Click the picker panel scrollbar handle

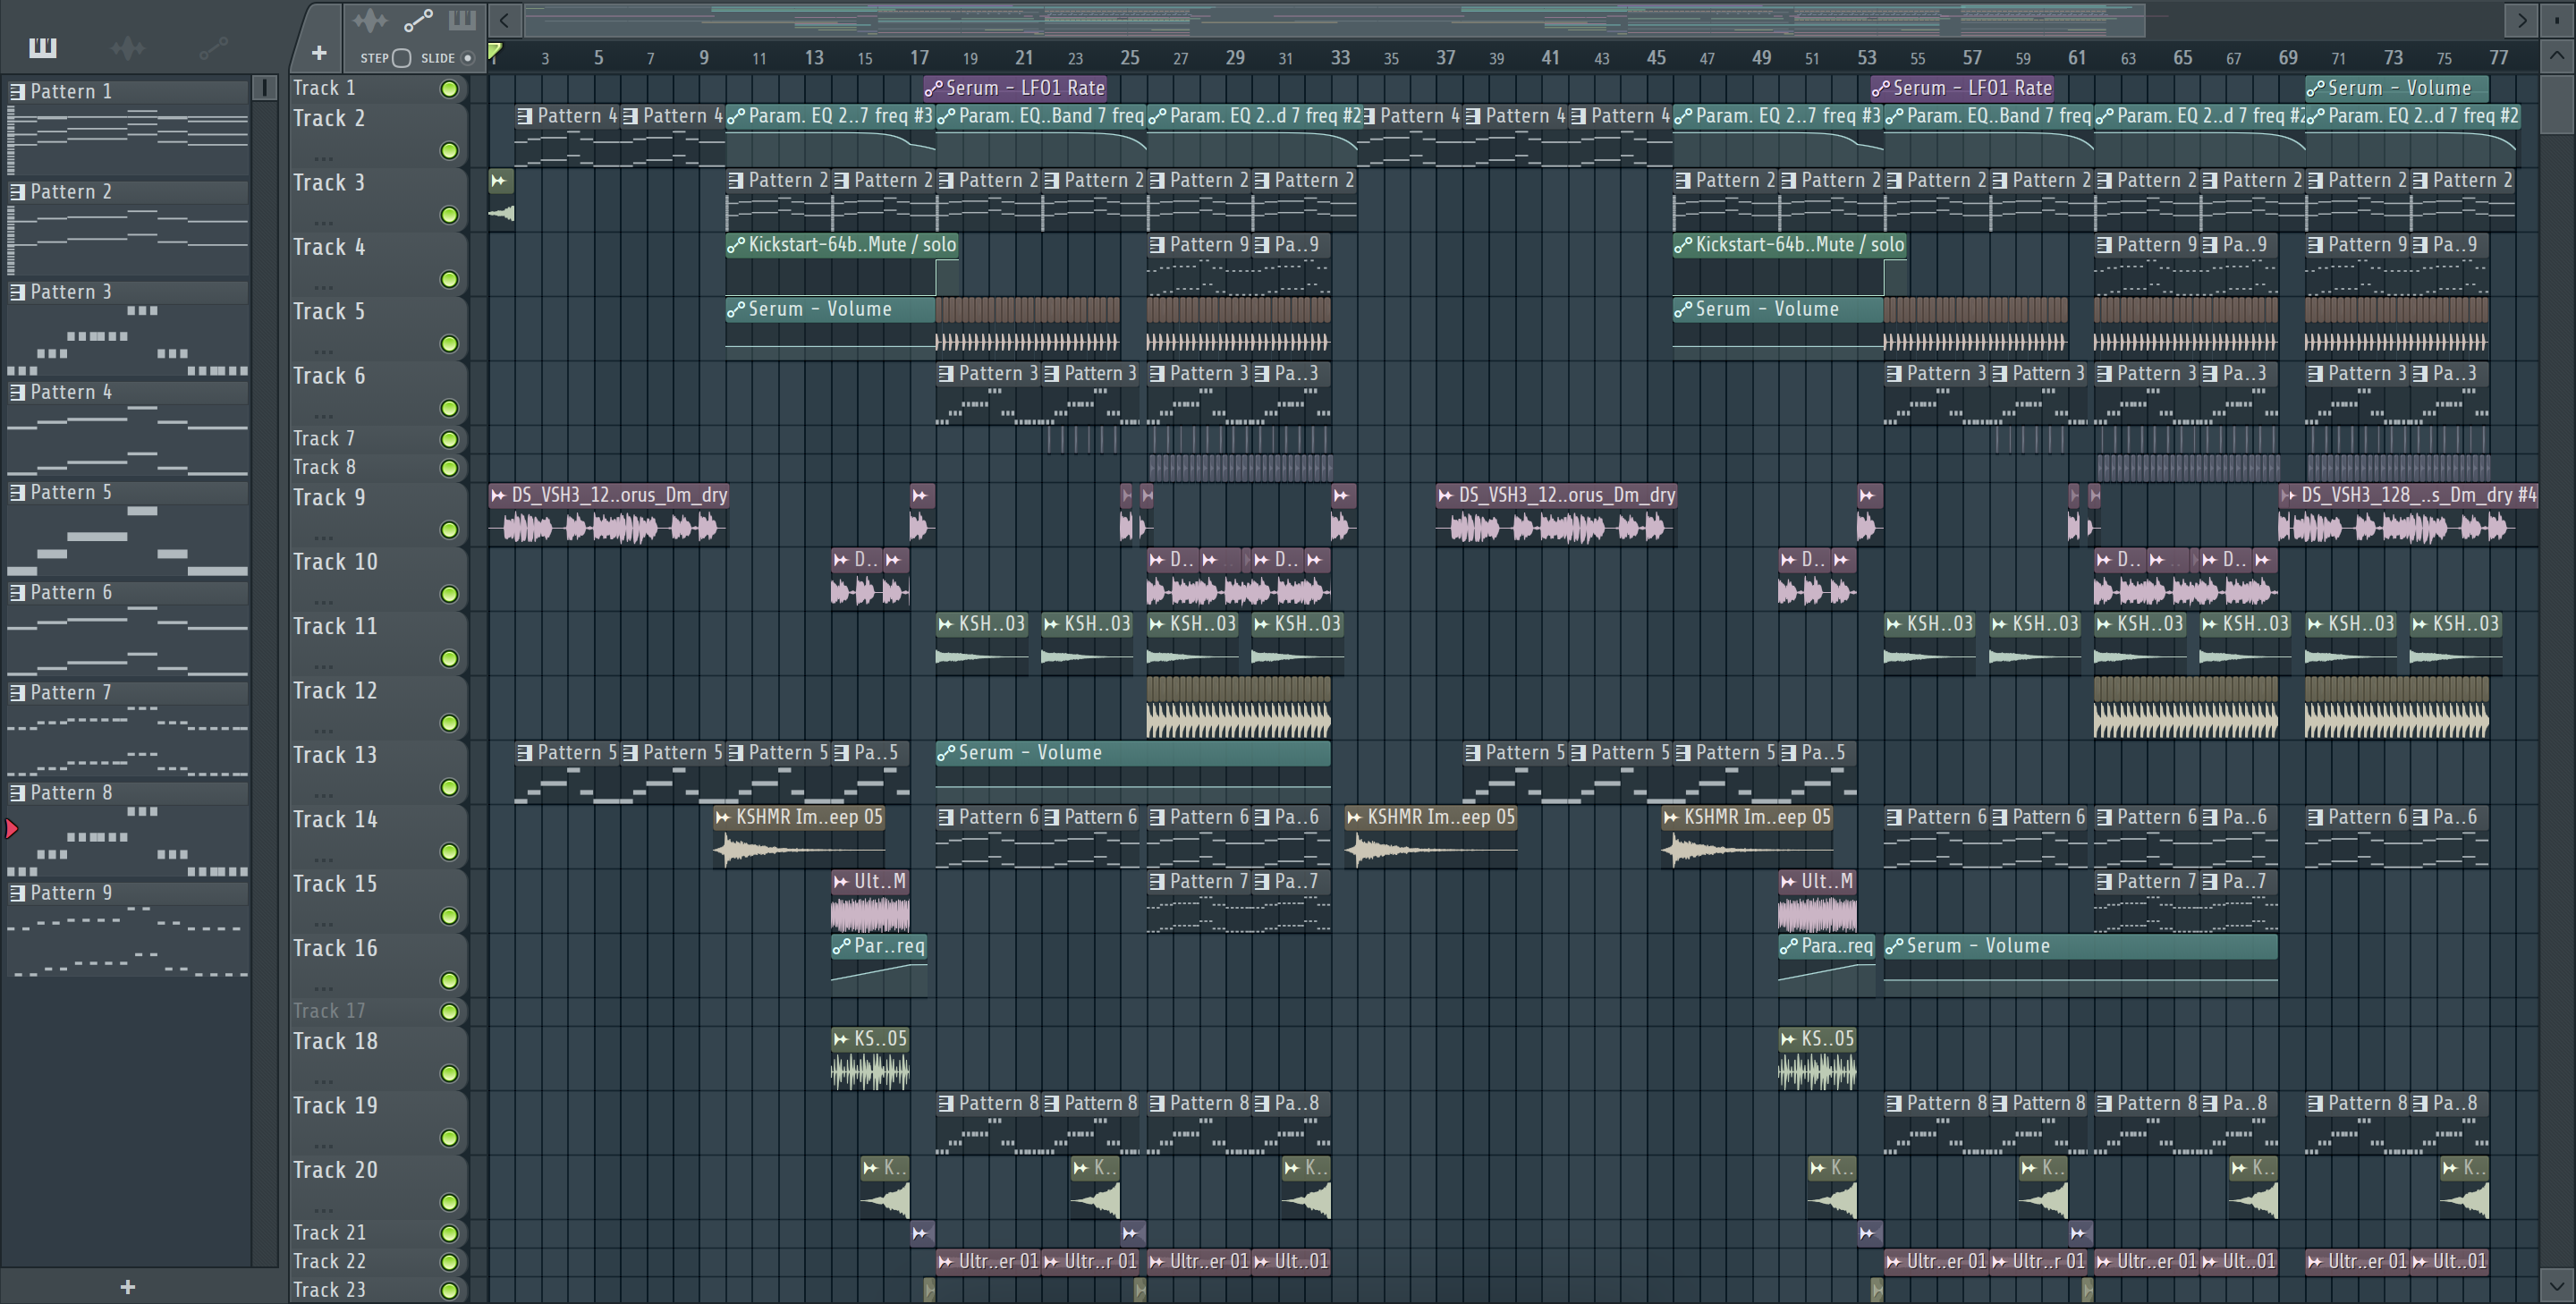(x=264, y=88)
